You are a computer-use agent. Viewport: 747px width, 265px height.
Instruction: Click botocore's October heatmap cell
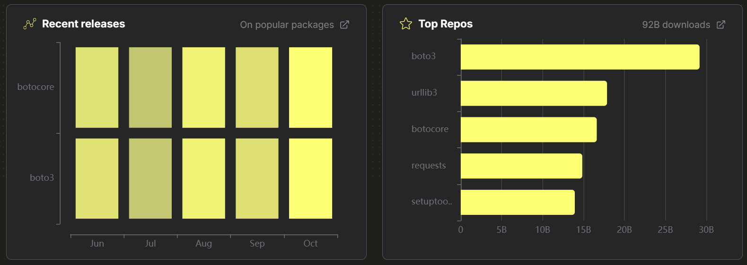(x=310, y=88)
